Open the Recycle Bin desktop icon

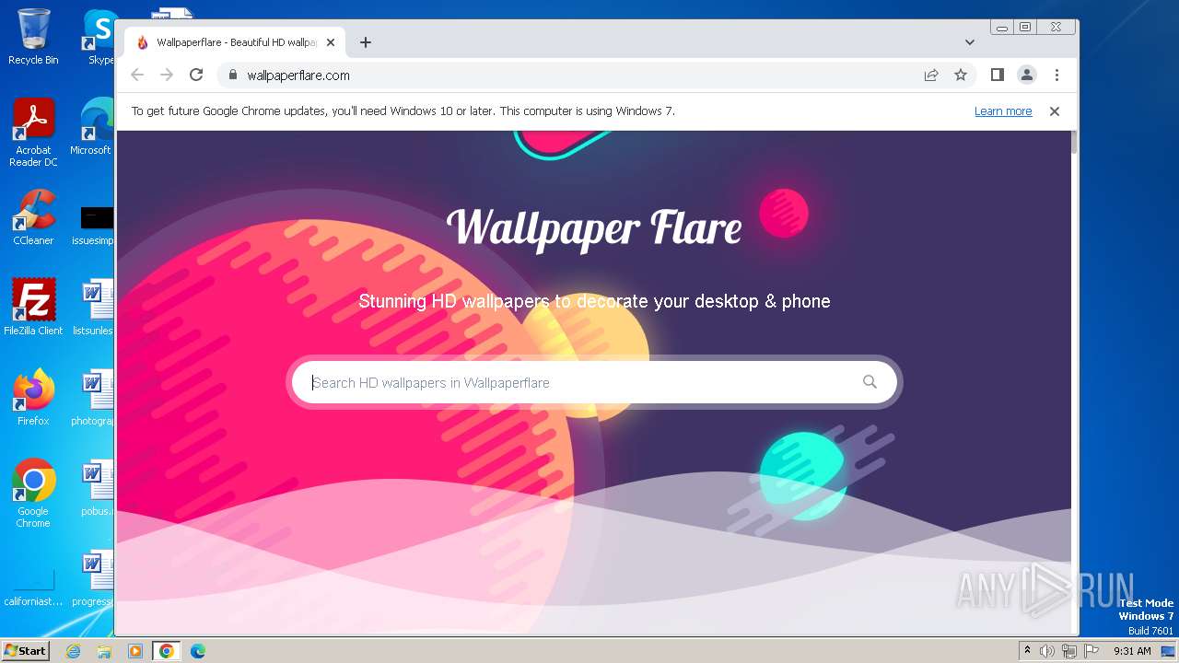33,38
